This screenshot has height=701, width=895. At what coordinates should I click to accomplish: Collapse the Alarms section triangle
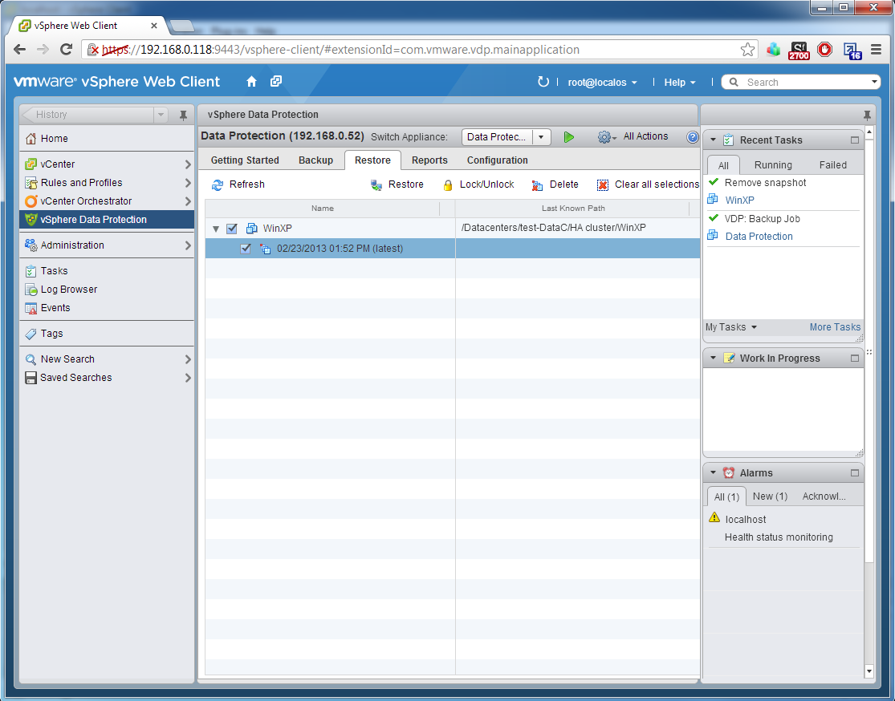pos(713,473)
